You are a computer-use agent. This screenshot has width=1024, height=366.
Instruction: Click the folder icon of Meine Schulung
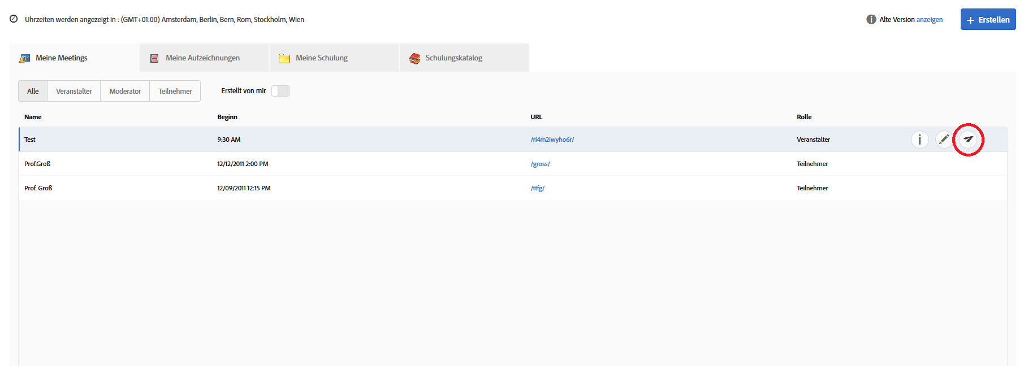coord(284,58)
